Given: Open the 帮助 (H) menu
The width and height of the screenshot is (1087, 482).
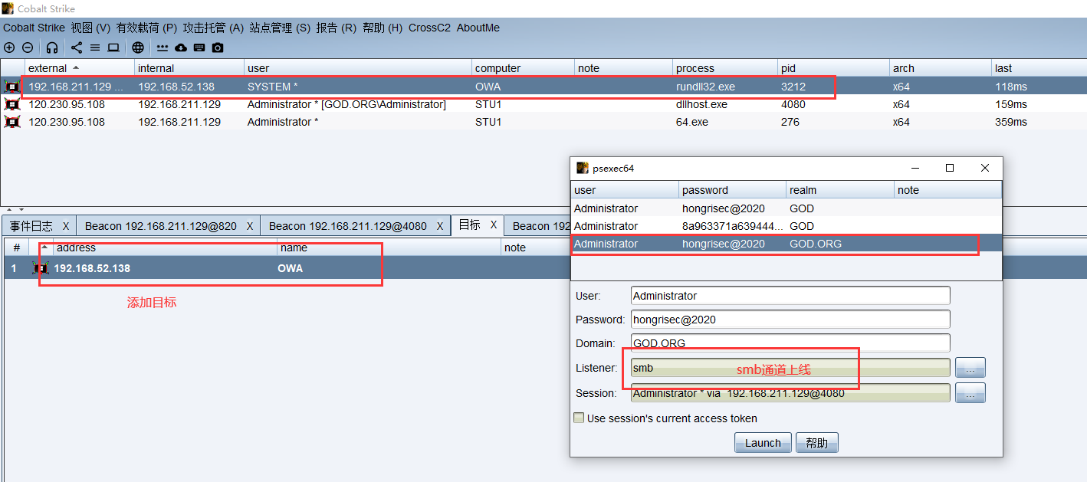Looking at the screenshot, I should (383, 28).
